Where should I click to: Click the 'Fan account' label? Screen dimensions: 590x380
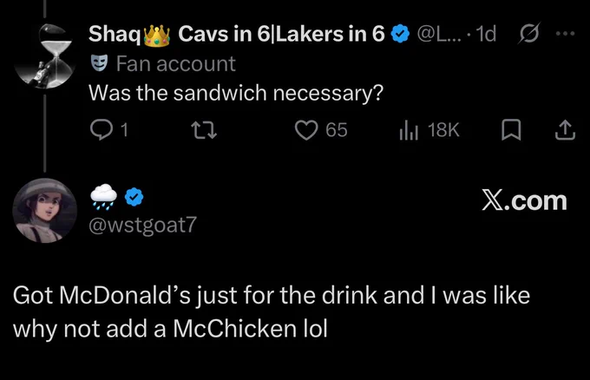176,63
